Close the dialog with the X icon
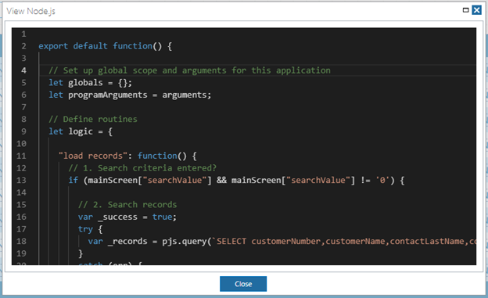Image resolution: width=488 pixels, height=298 pixels. point(476,10)
